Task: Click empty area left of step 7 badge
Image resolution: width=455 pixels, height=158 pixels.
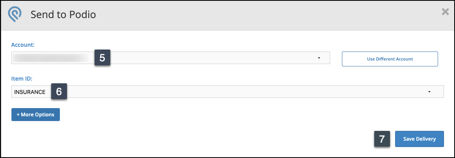Action: [x=276, y=139]
